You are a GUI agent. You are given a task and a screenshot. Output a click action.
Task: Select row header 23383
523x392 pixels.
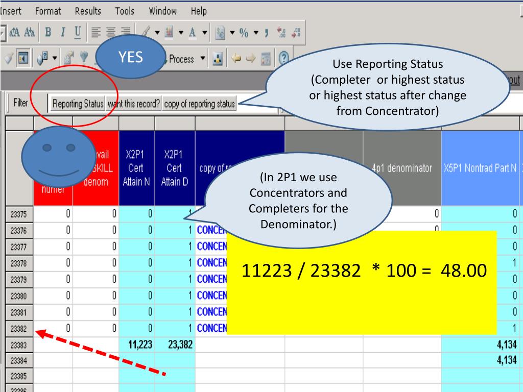(x=19, y=345)
